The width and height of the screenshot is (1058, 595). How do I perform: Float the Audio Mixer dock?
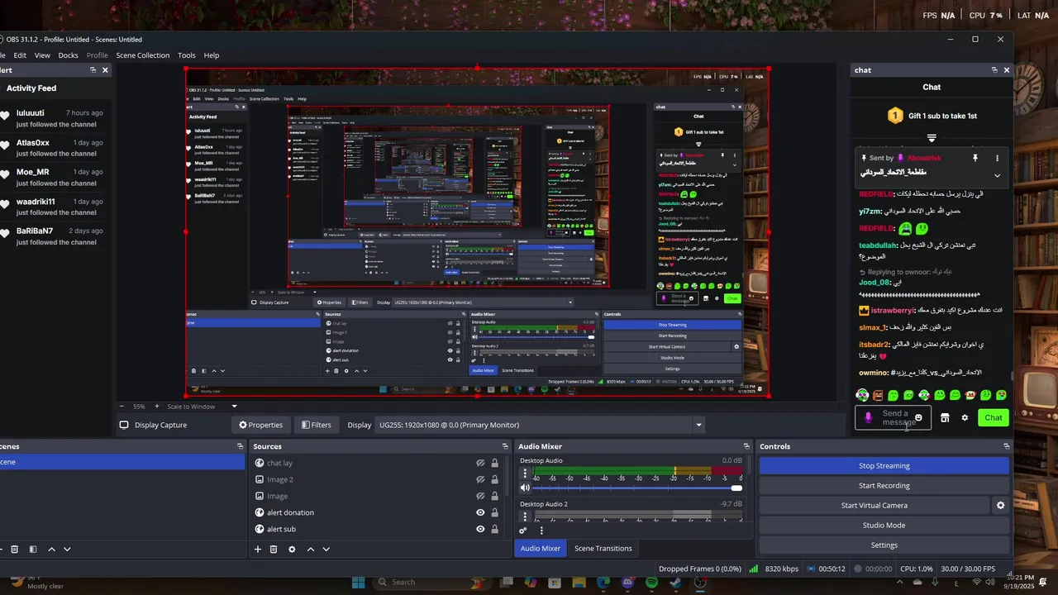[746, 446]
